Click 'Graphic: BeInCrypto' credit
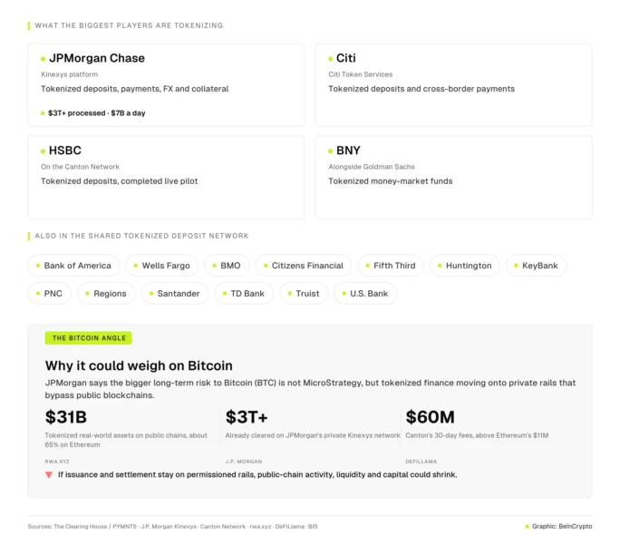 [x=562, y=526]
